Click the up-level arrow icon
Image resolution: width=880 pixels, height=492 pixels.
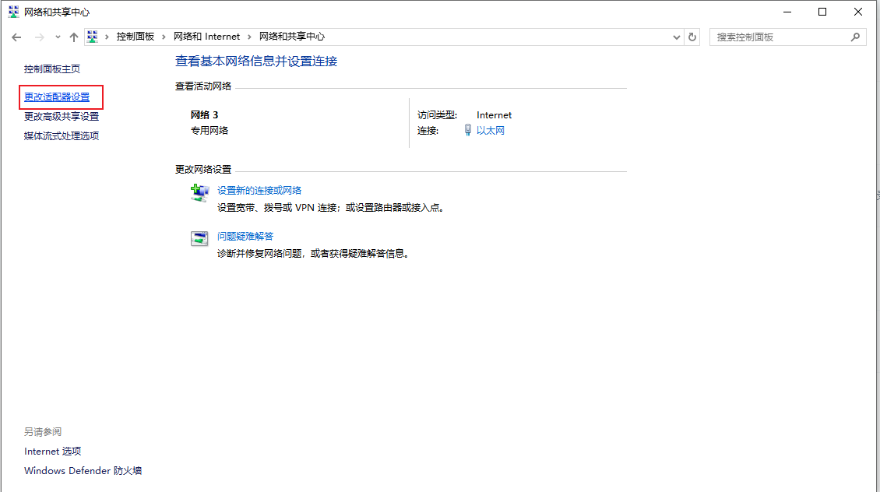(x=74, y=37)
